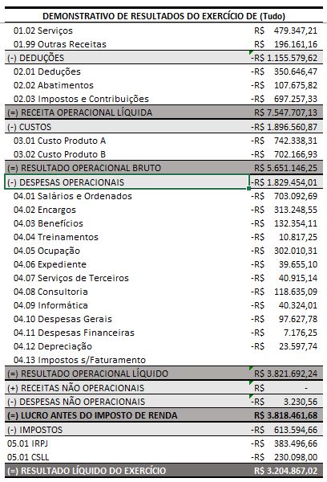The height and width of the screenshot is (482, 327).
Task: Select the 01.02 Serviços row label
Action: pos(43,31)
